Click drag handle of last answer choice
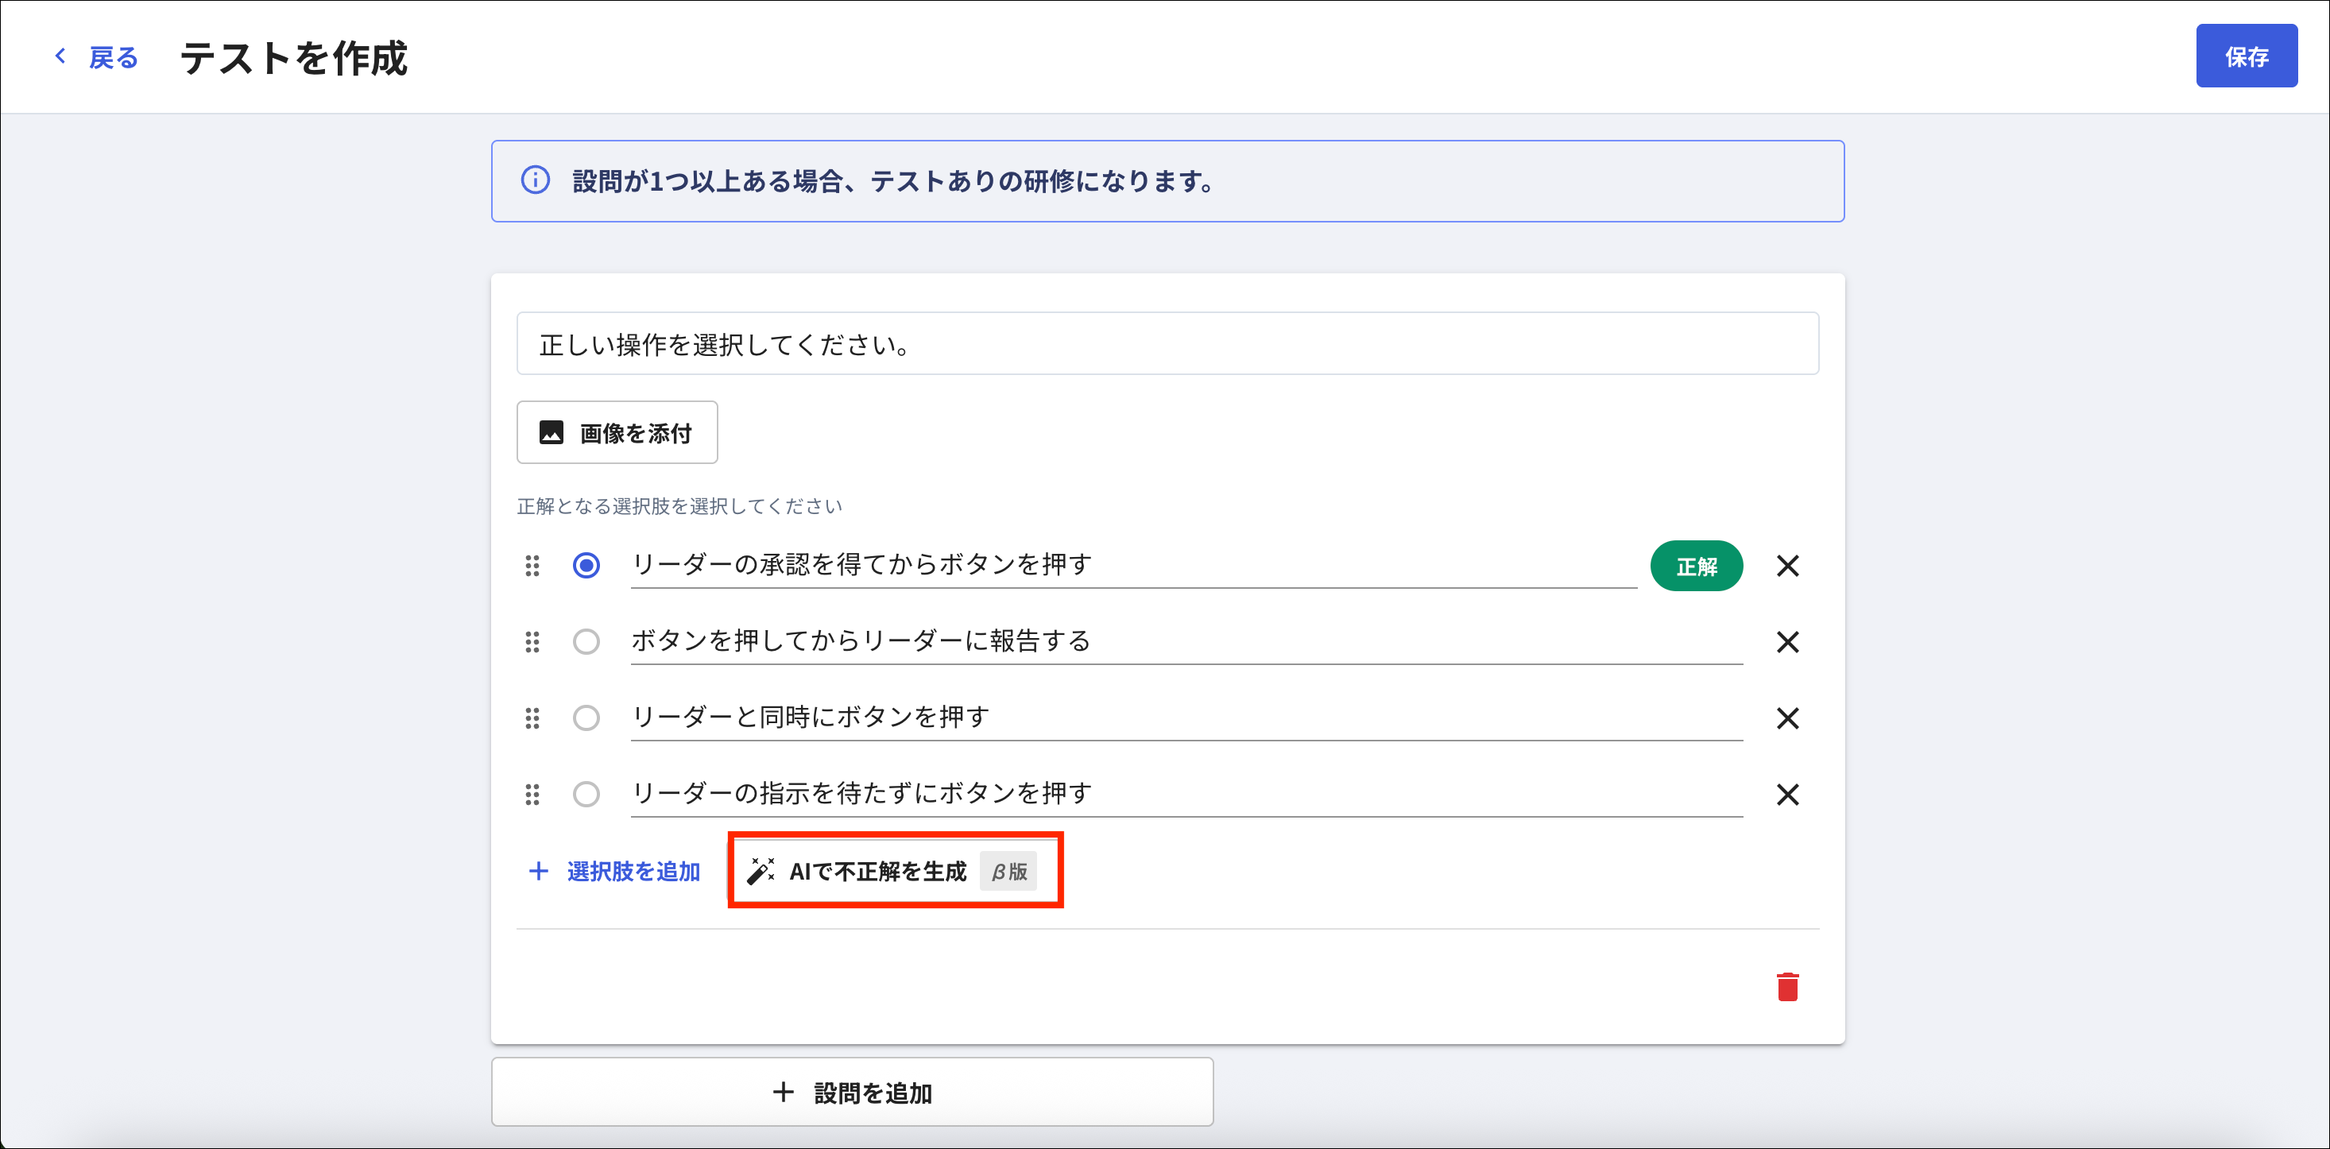The image size is (2330, 1149). coord(532,795)
